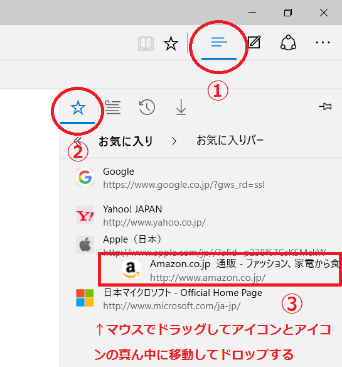Add page to favorites star in toolbar
342x367 pixels.
[x=171, y=43]
